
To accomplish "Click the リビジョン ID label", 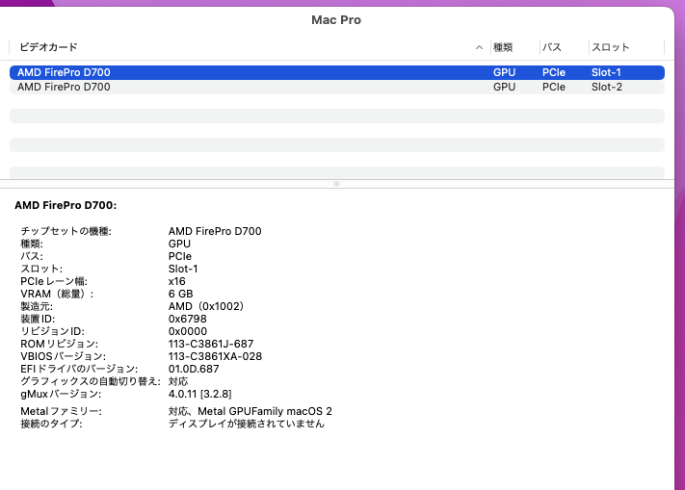I will pyautogui.click(x=52, y=331).
